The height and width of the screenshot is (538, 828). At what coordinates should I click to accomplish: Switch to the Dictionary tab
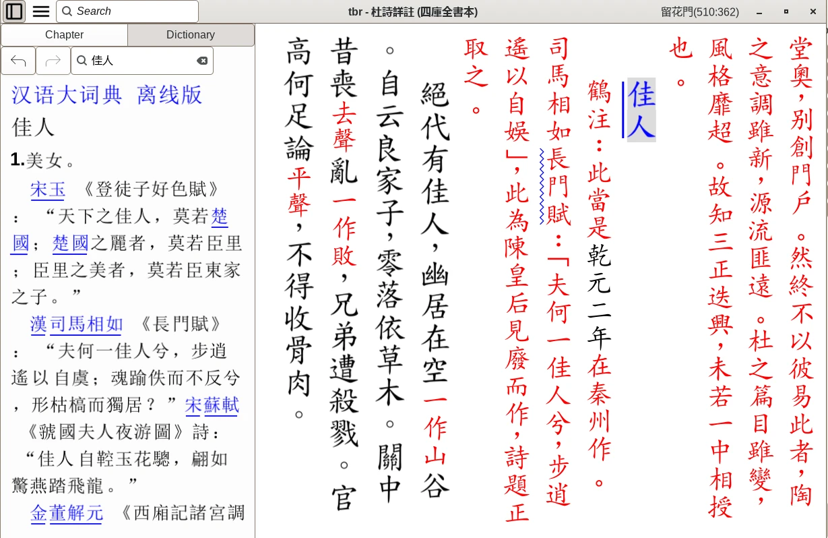191,35
